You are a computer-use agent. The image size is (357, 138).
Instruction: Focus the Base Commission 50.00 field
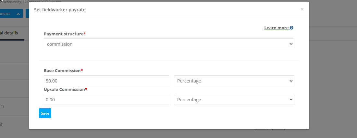[x=106, y=81]
